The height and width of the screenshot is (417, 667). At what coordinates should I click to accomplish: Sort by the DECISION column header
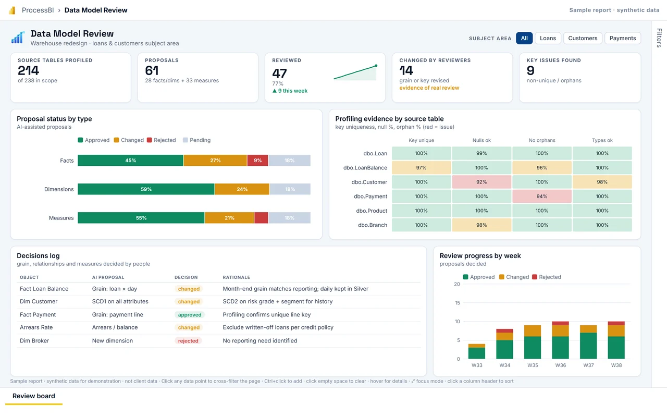tap(186, 277)
